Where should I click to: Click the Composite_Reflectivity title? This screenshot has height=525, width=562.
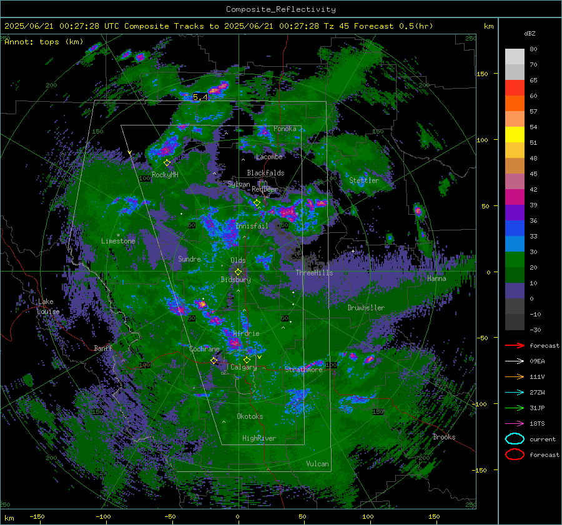[x=280, y=9]
